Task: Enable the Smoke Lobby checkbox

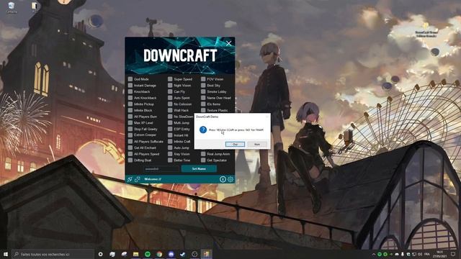Action: click(x=203, y=91)
